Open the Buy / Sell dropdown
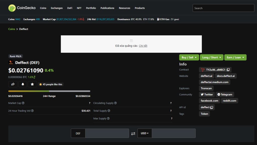 point(189,57)
